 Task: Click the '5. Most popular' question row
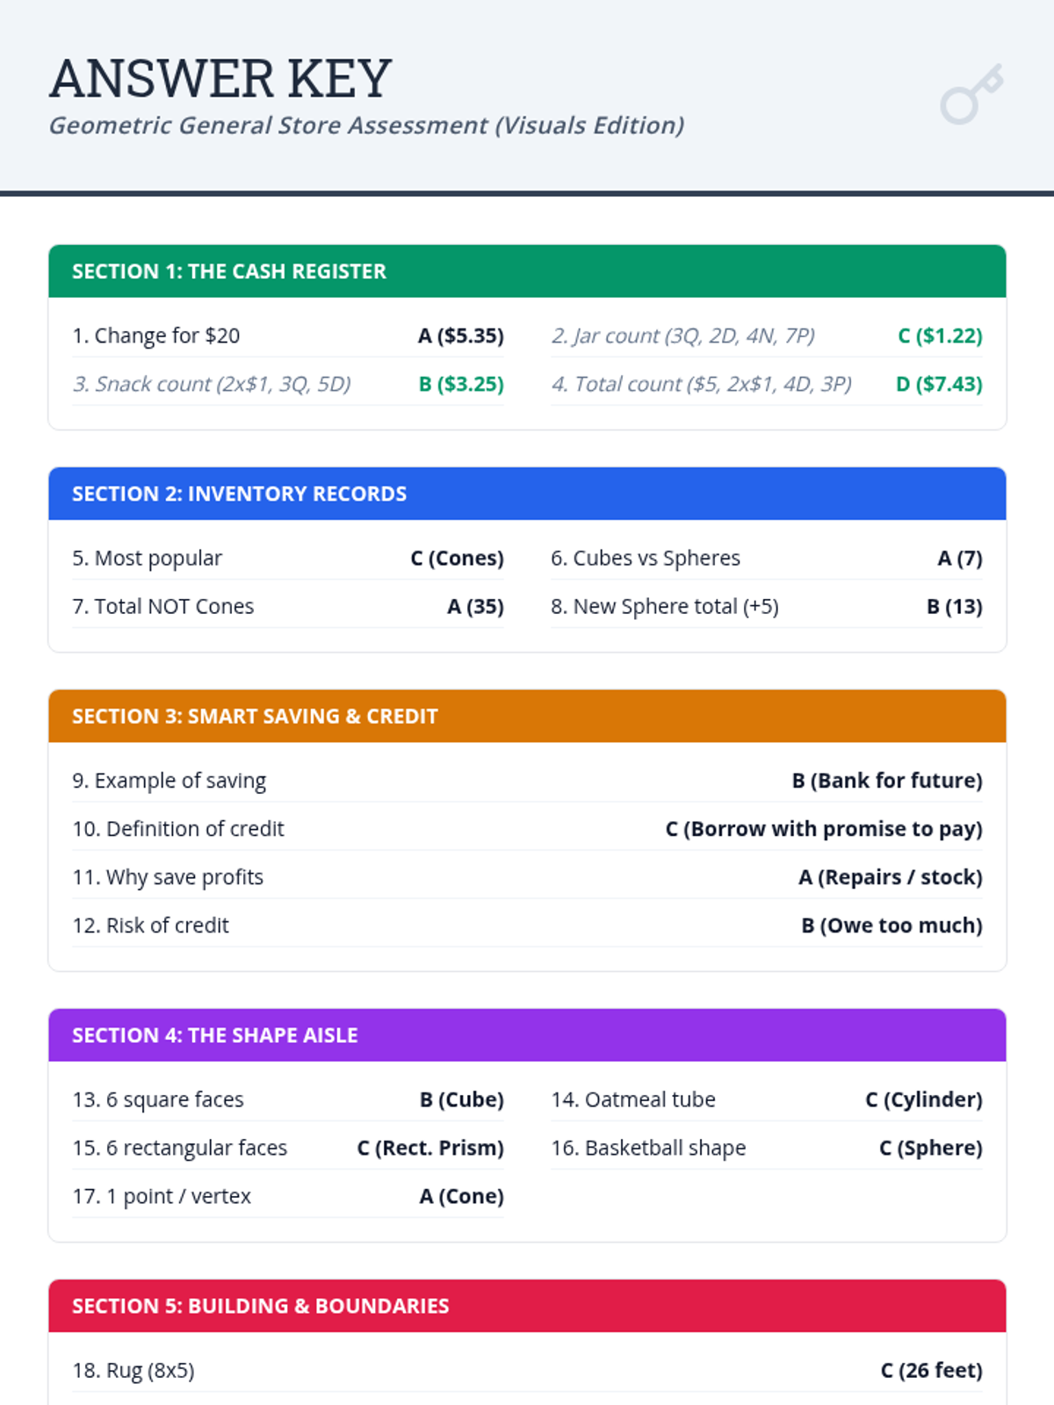tap(148, 558)
